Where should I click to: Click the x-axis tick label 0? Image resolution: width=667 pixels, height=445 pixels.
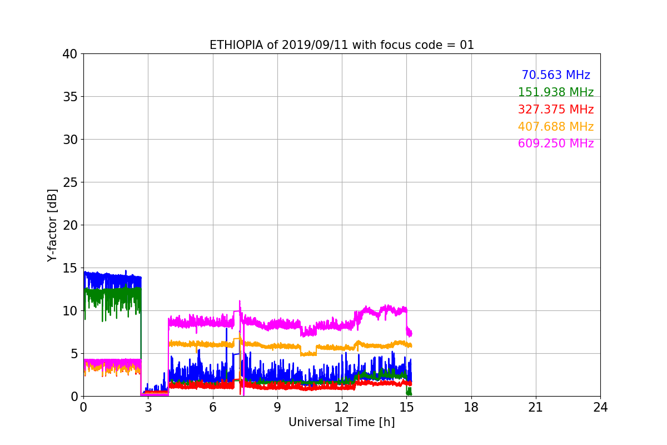pos(83,407)
